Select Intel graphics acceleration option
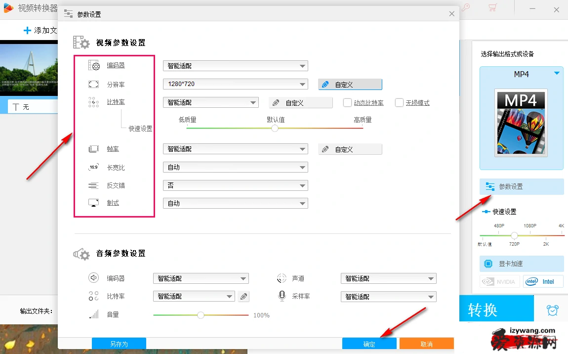Screen dimensions: 568x354 coord(543,282)
